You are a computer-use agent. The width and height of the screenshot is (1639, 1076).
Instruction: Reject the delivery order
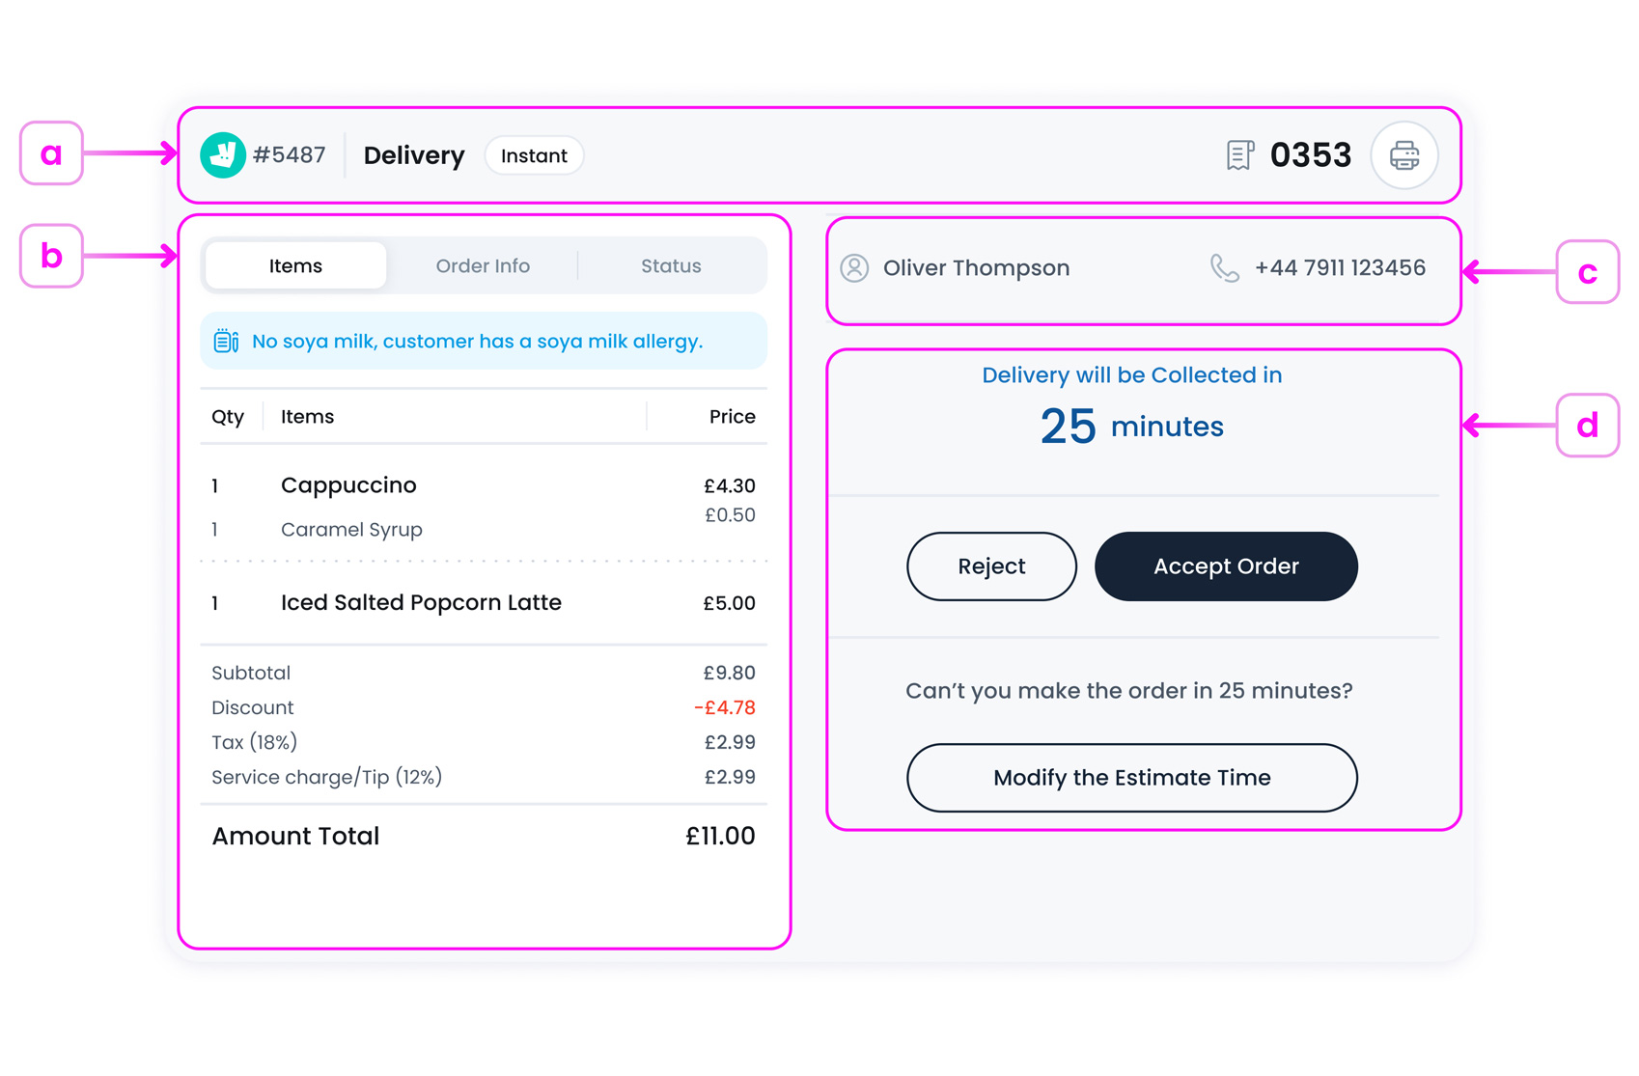pyautogui.click(x=990, y=566)
